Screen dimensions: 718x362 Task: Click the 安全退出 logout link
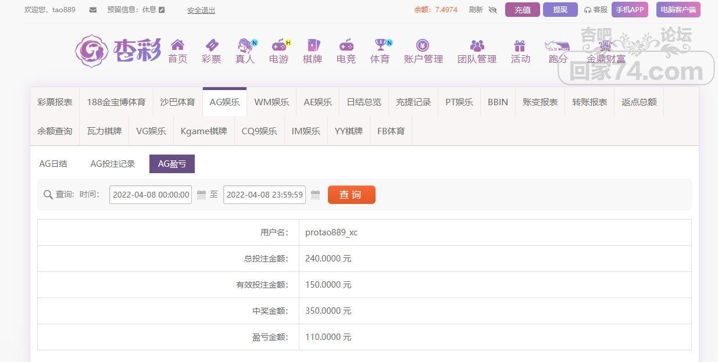201,10
